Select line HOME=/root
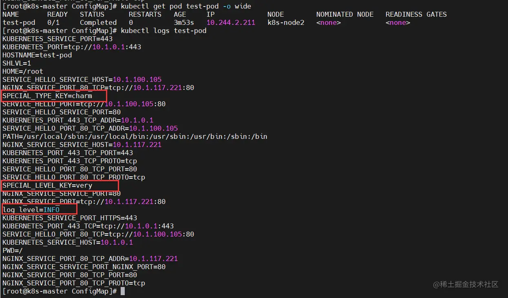 [x=23, y=71]
